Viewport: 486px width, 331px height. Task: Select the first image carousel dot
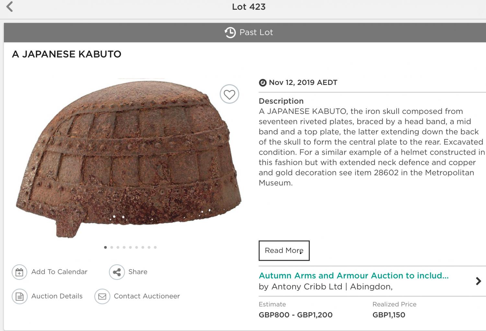105,247
